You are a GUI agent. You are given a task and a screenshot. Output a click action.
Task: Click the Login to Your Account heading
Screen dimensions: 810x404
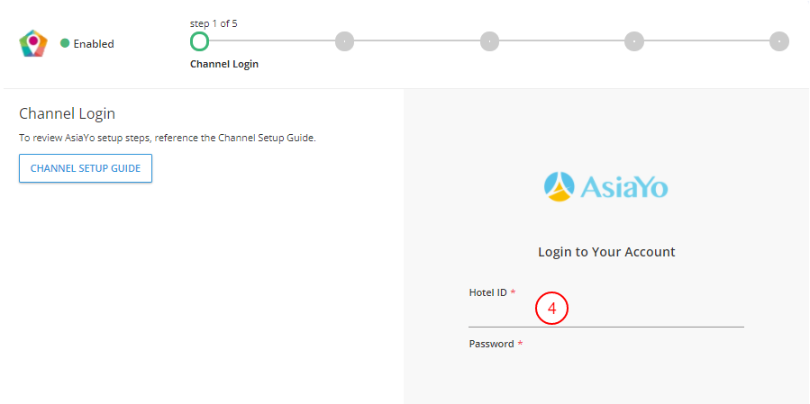(606, 252)
